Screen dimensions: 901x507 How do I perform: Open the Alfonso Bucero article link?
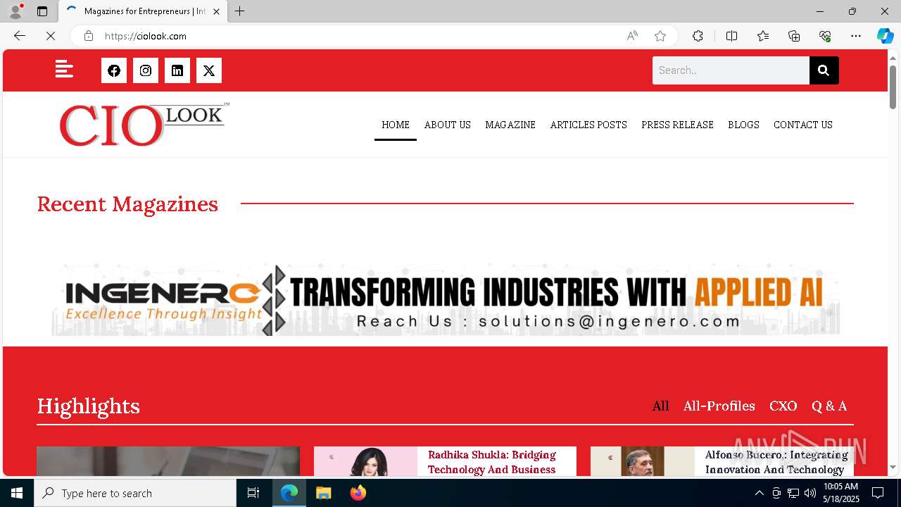point(776,462)
